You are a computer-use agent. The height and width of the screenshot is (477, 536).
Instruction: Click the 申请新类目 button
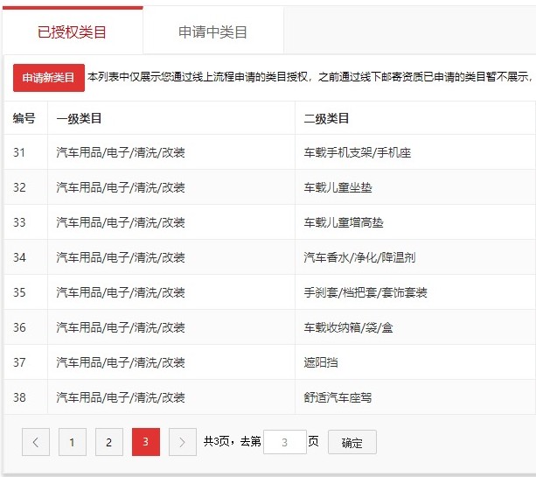[x=49, y=77]
